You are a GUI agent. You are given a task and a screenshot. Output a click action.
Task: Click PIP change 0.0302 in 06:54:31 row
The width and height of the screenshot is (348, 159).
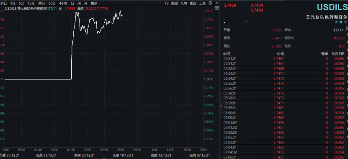point(339,78)
